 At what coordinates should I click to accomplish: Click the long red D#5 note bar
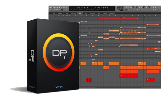[129, 28]
